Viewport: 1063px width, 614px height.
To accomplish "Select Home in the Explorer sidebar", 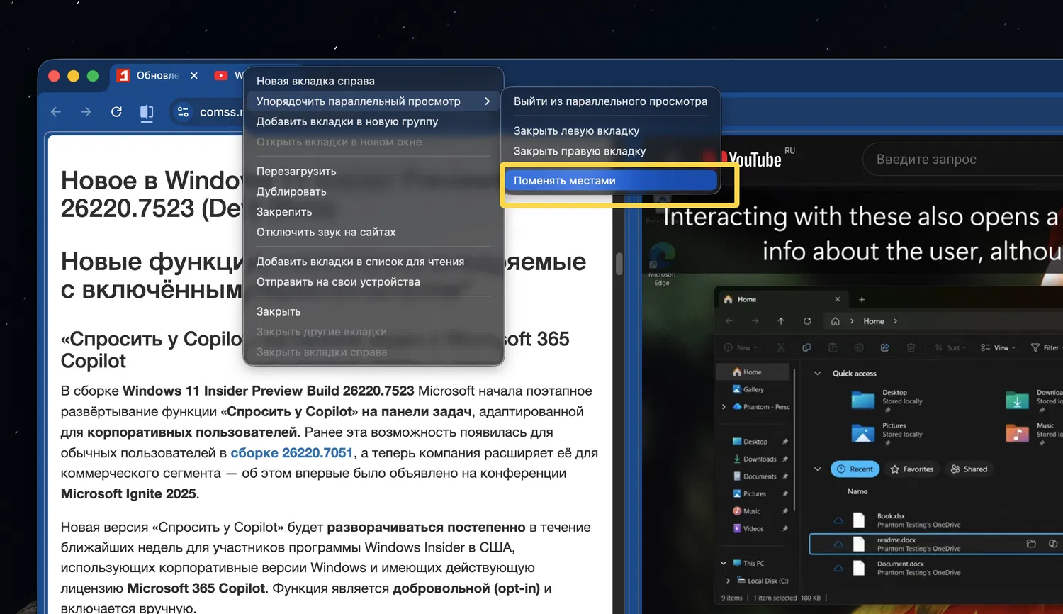I will tap(752, 372).
